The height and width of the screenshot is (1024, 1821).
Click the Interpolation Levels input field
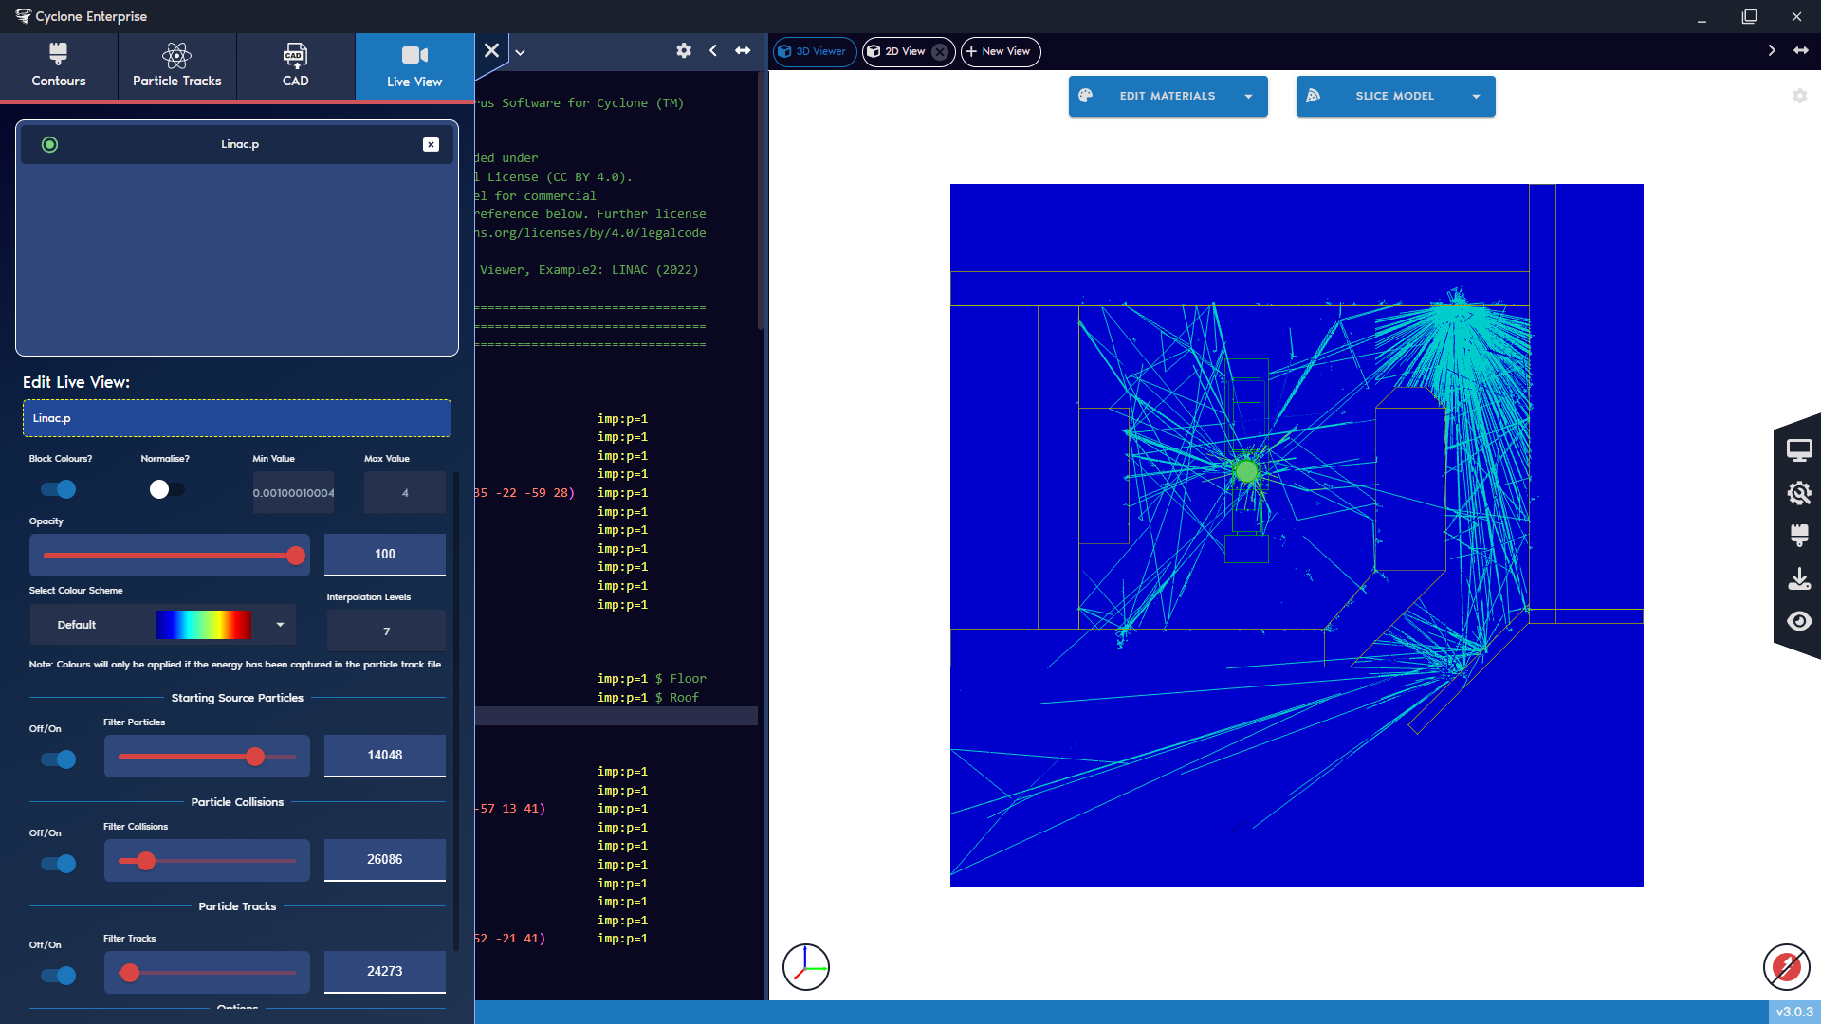point(386,631)
